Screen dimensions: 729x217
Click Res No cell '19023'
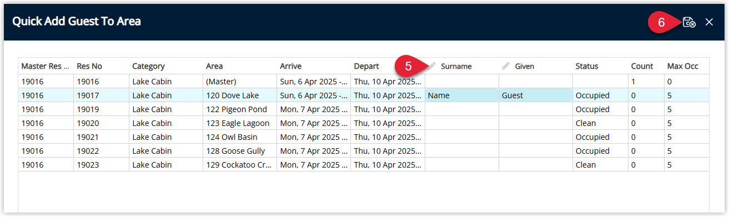pyautogui.click(x=101, y=165)
